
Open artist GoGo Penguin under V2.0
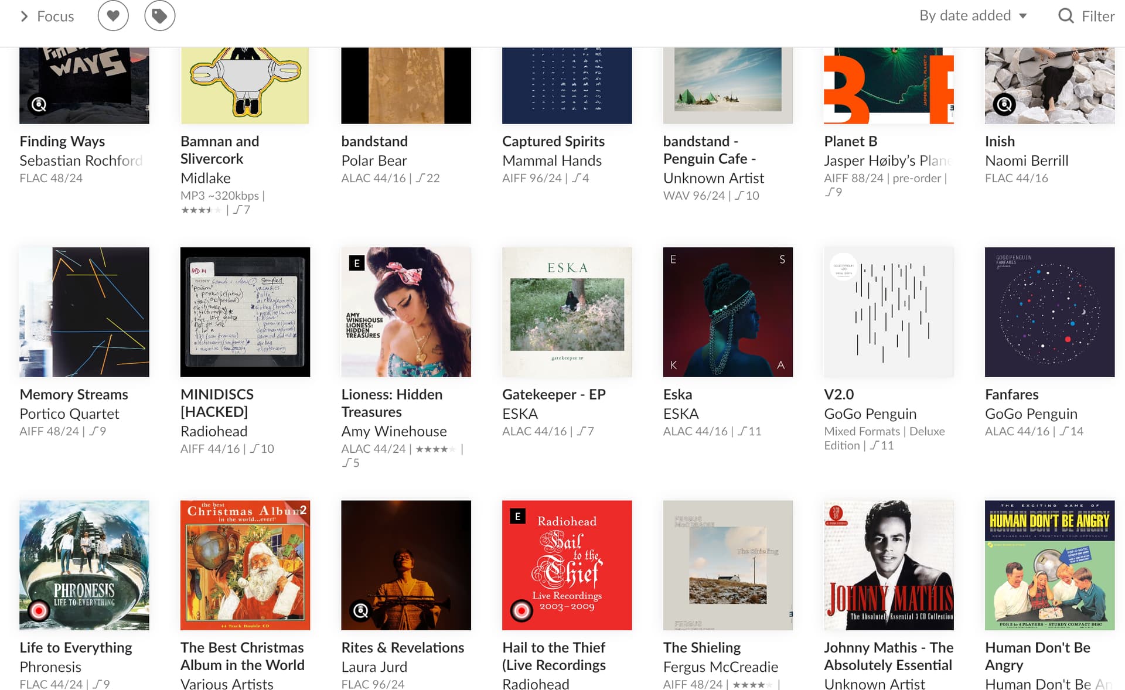tap(870, 414)
